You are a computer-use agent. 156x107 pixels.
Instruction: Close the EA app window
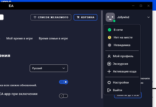coord(148,6)
